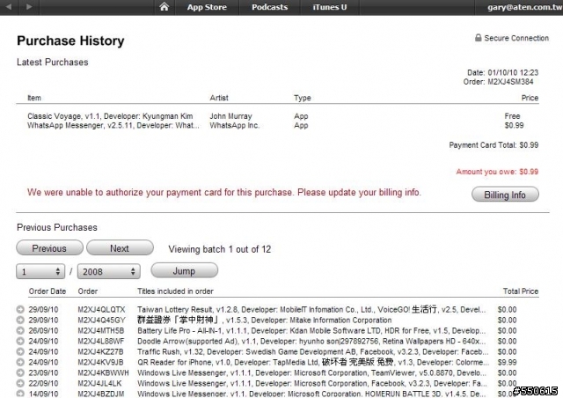Expand order M2XJ4MTH5B arrow icon

(x=20, y=330)
